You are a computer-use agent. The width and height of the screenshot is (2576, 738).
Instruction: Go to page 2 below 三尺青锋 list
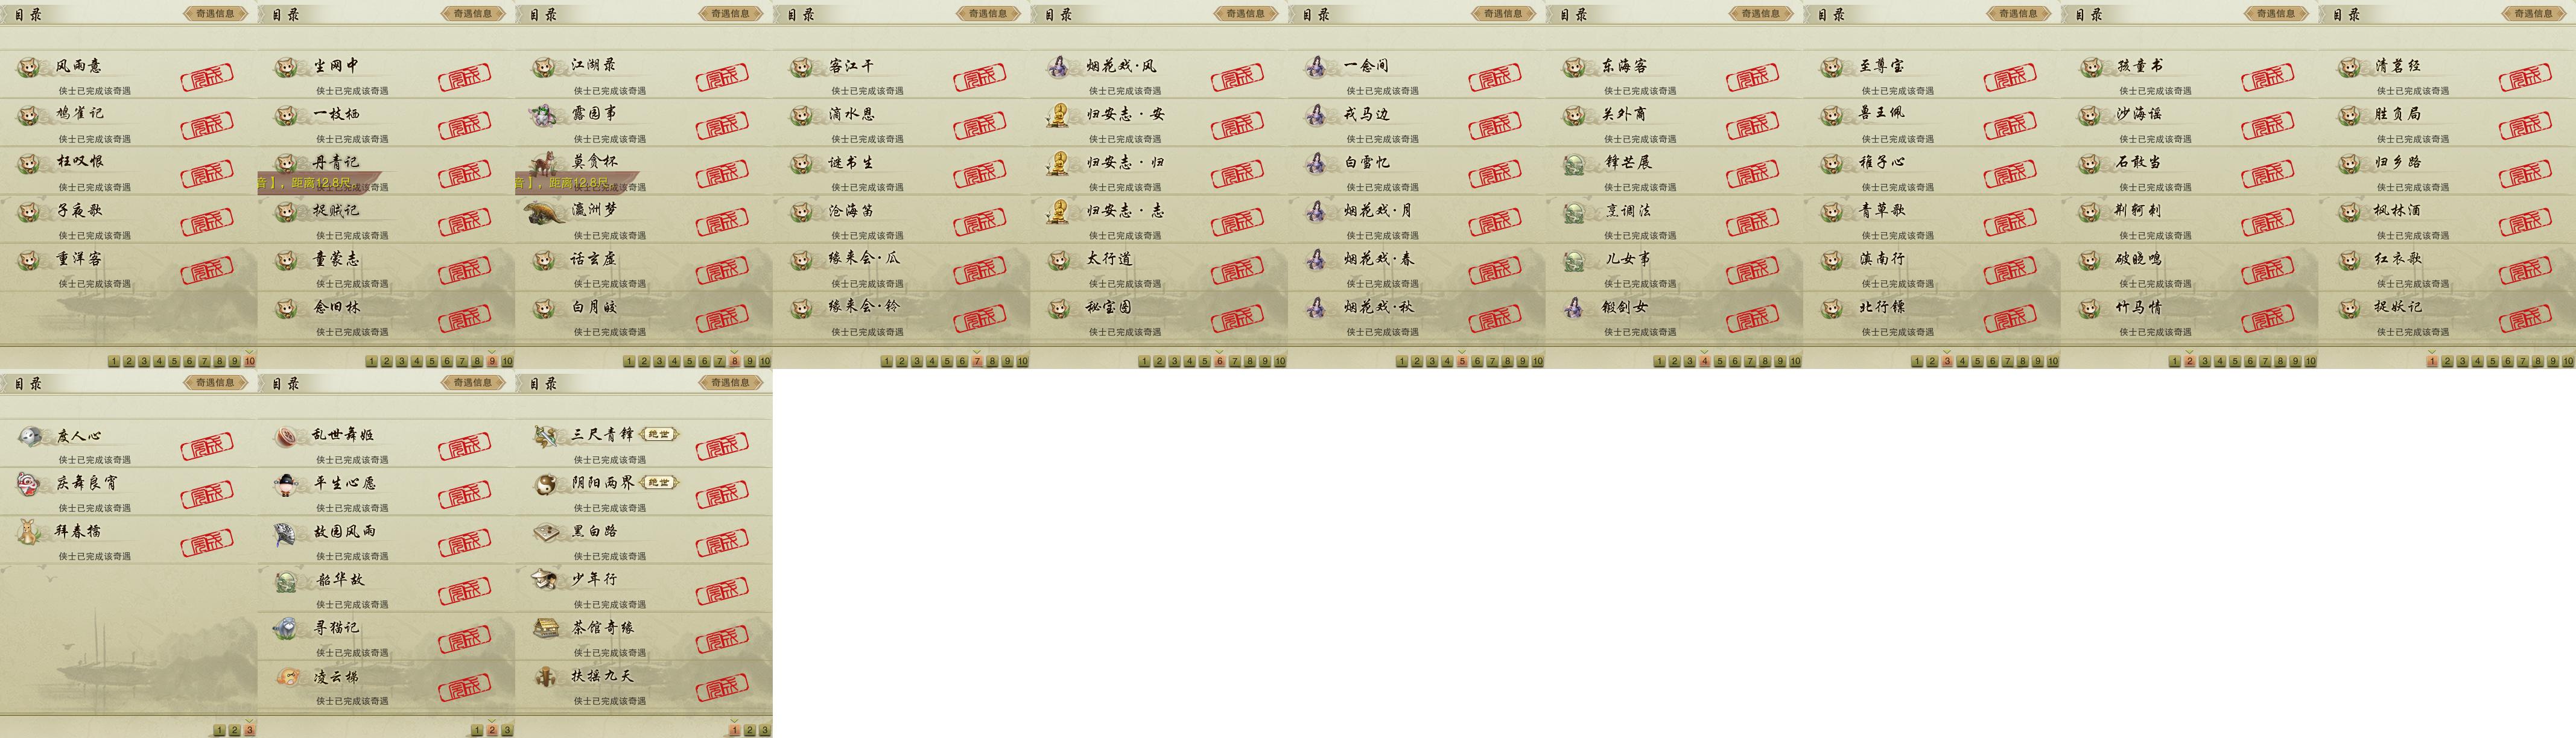click(x=750, y=731)
